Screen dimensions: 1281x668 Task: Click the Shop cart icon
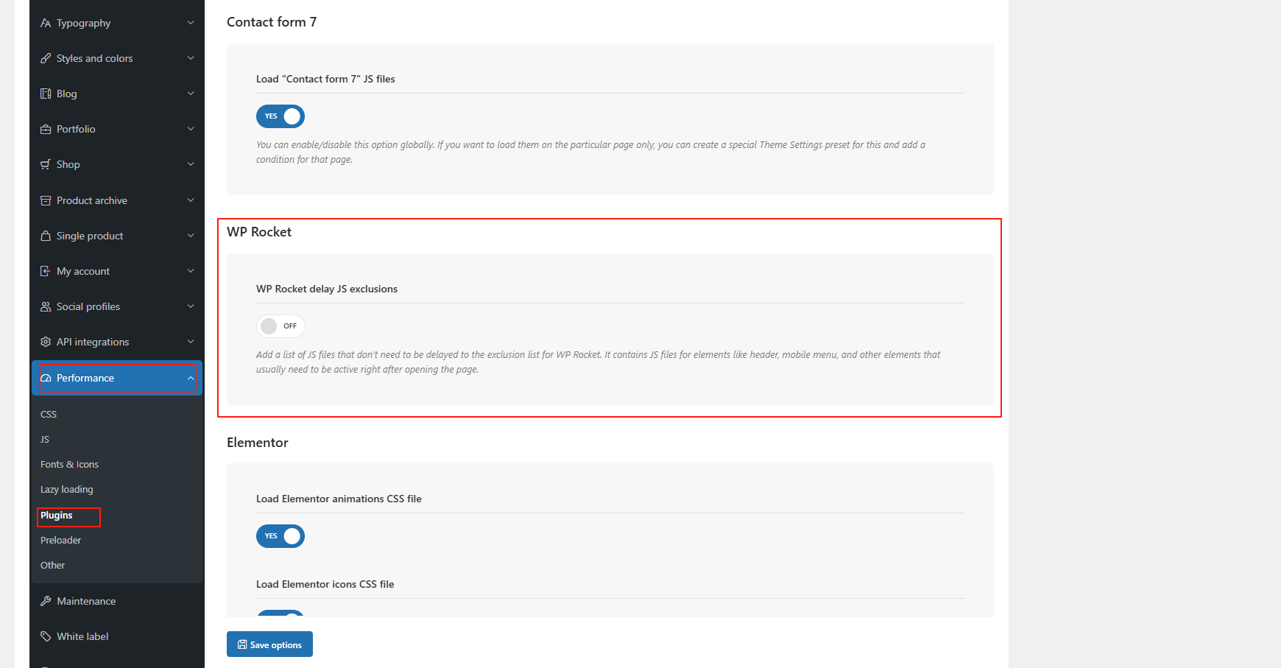pos(46,164)
